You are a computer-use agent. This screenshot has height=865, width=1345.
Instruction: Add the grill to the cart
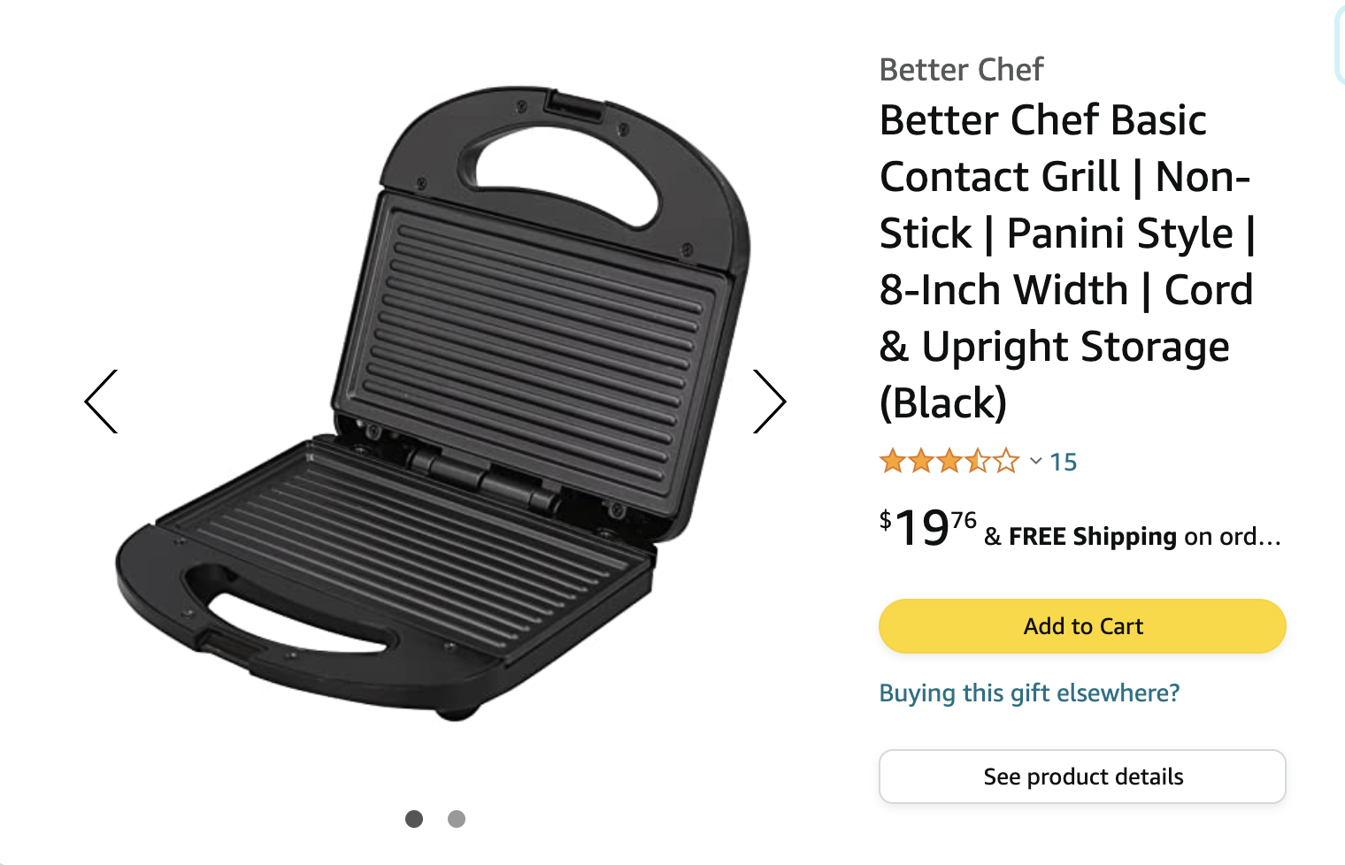pos(1082,626)
